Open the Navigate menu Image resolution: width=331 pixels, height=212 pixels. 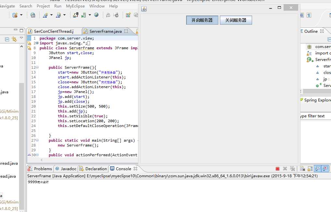[x=7, y=6]
